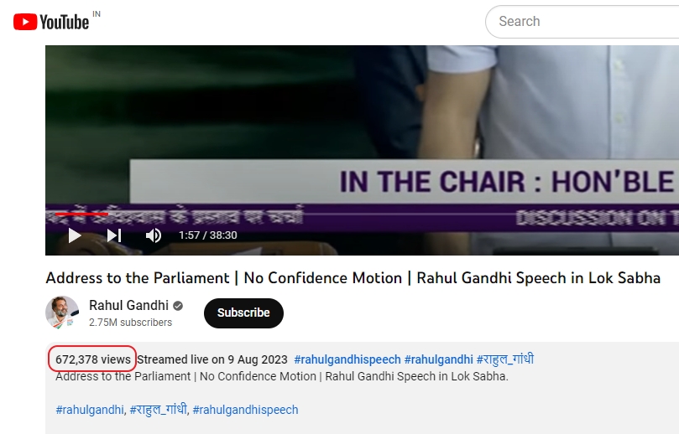
Task: Open the Hindi #राहुल_गांधी hashtag in top row
Action: [x=505, y=359]
